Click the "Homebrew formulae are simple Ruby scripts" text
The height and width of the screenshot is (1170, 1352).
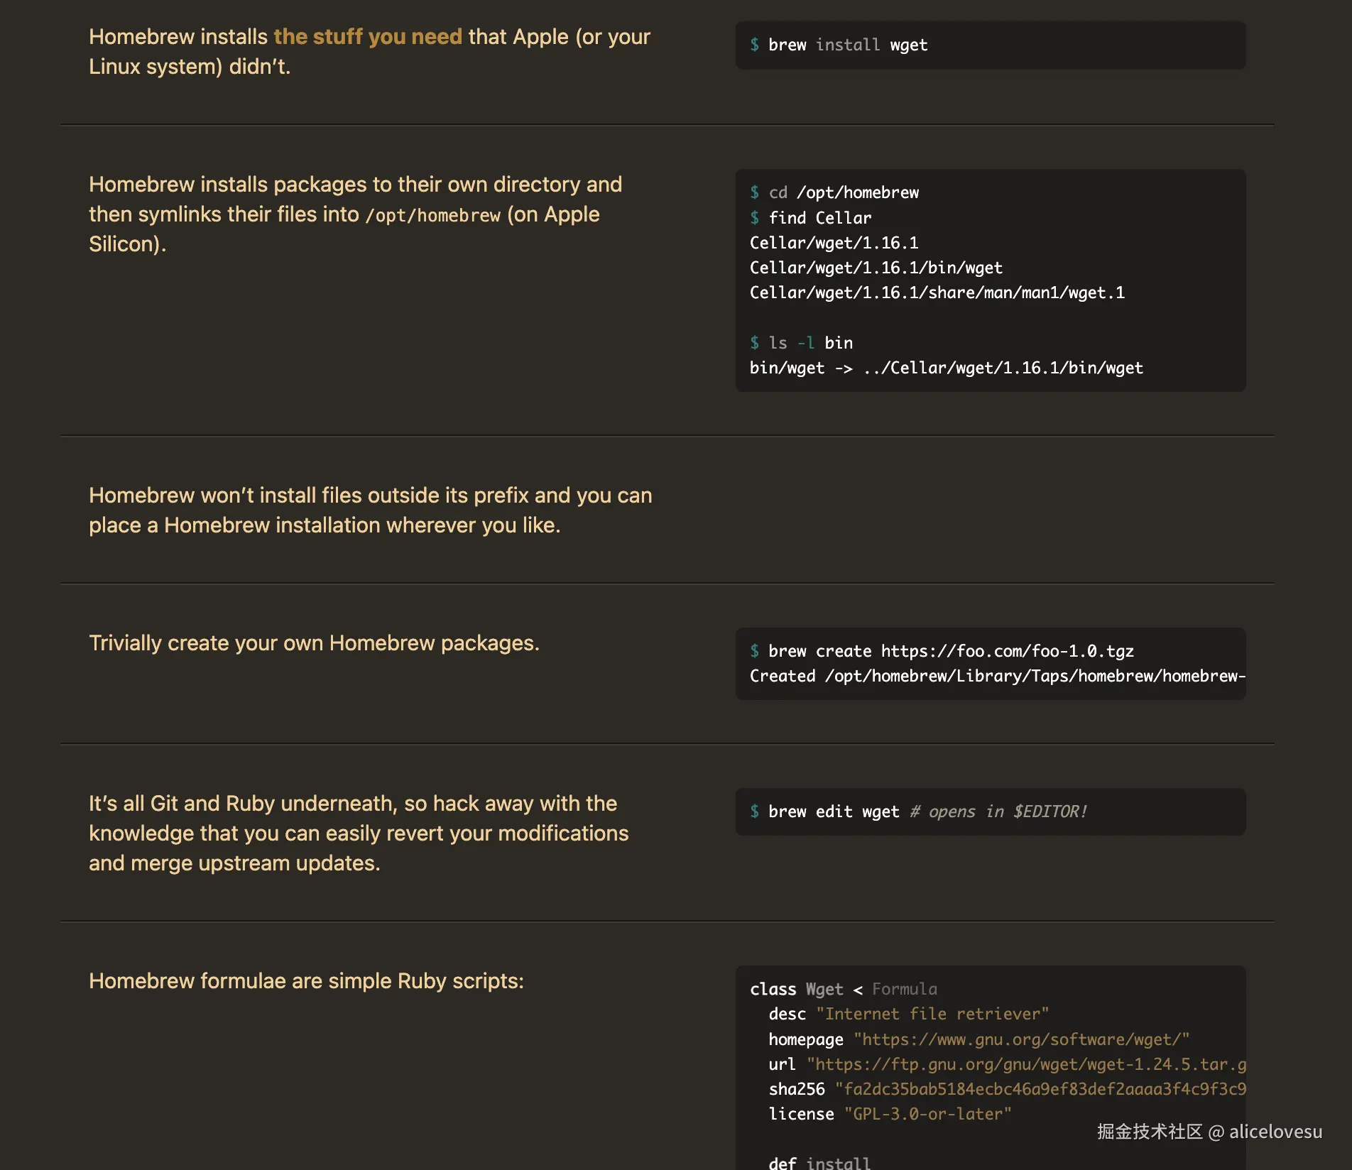[x=306, y=980]
